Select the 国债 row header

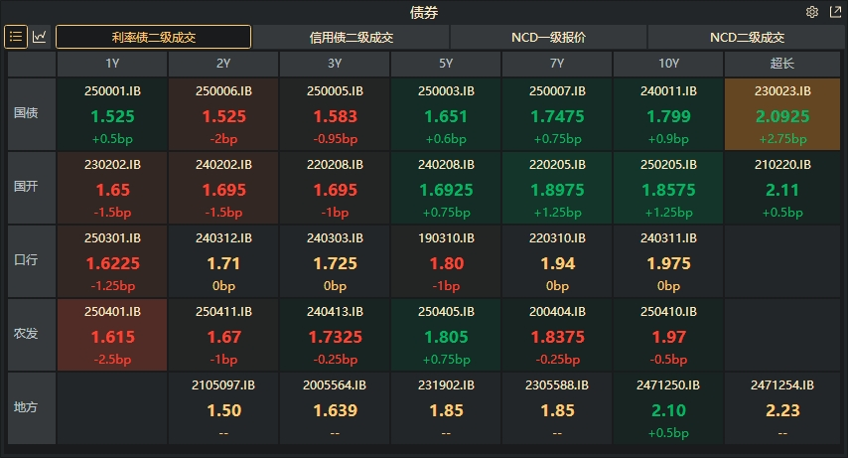[x=31, y=113]
